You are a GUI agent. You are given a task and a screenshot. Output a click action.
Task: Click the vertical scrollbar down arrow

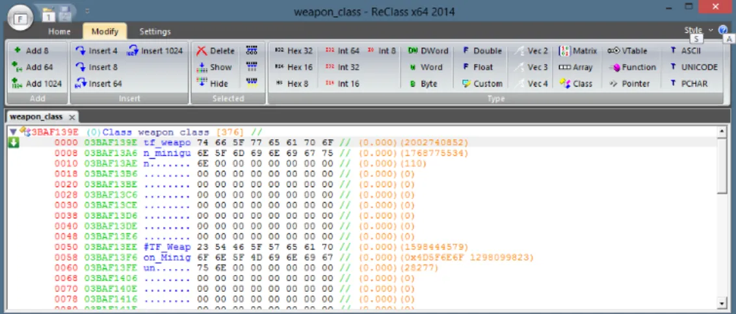pos(723,303)
